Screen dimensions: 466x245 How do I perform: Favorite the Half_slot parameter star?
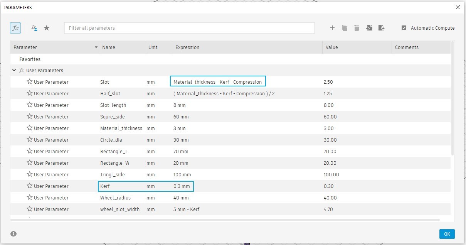(x=30, y=93)
